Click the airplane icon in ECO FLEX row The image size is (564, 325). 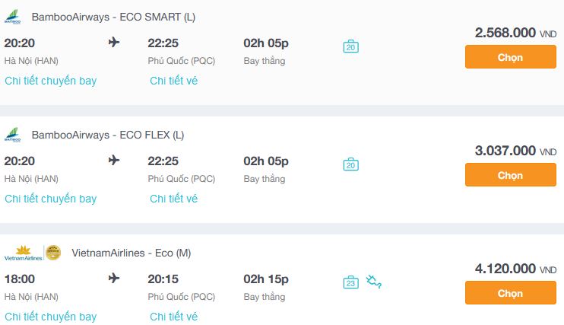114,160
